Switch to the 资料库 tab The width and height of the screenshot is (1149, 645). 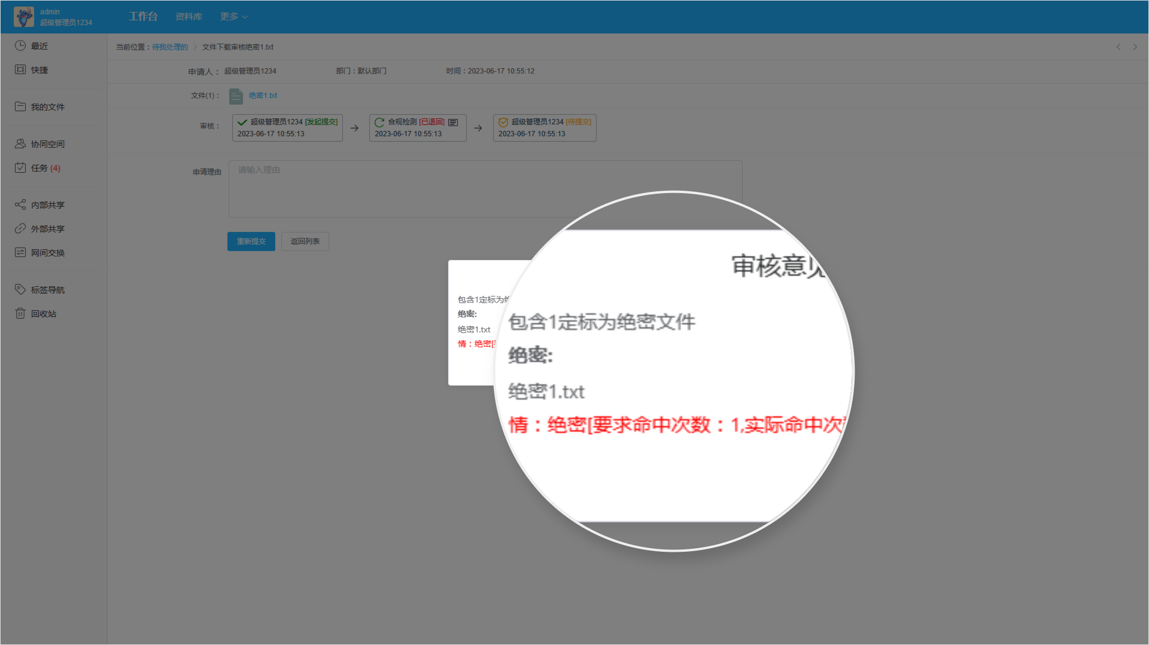tap(188, 16)
